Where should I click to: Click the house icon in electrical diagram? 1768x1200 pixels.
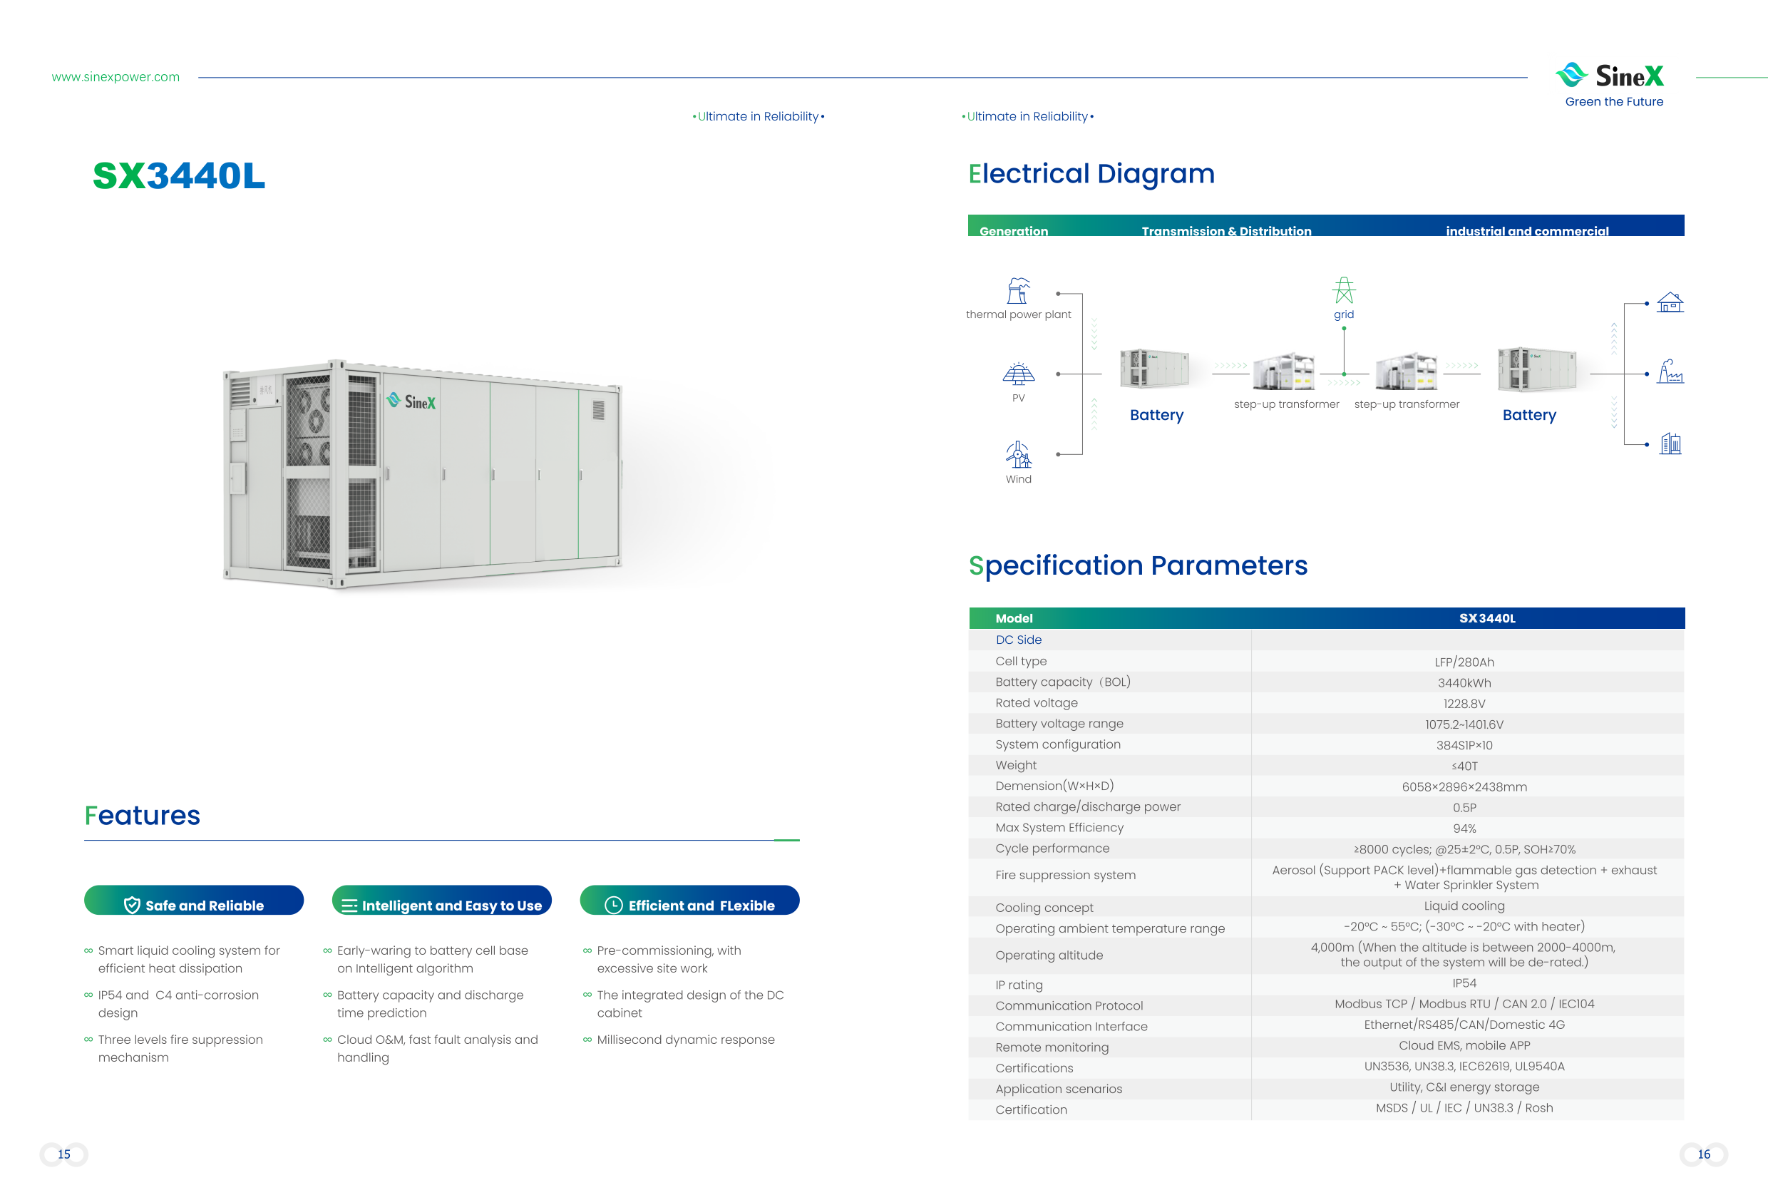(1670, 302)
